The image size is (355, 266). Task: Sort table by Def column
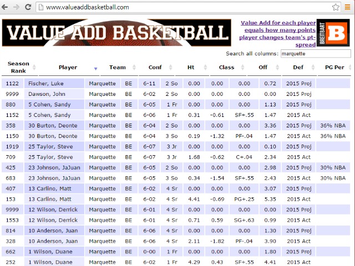(300, 67)
